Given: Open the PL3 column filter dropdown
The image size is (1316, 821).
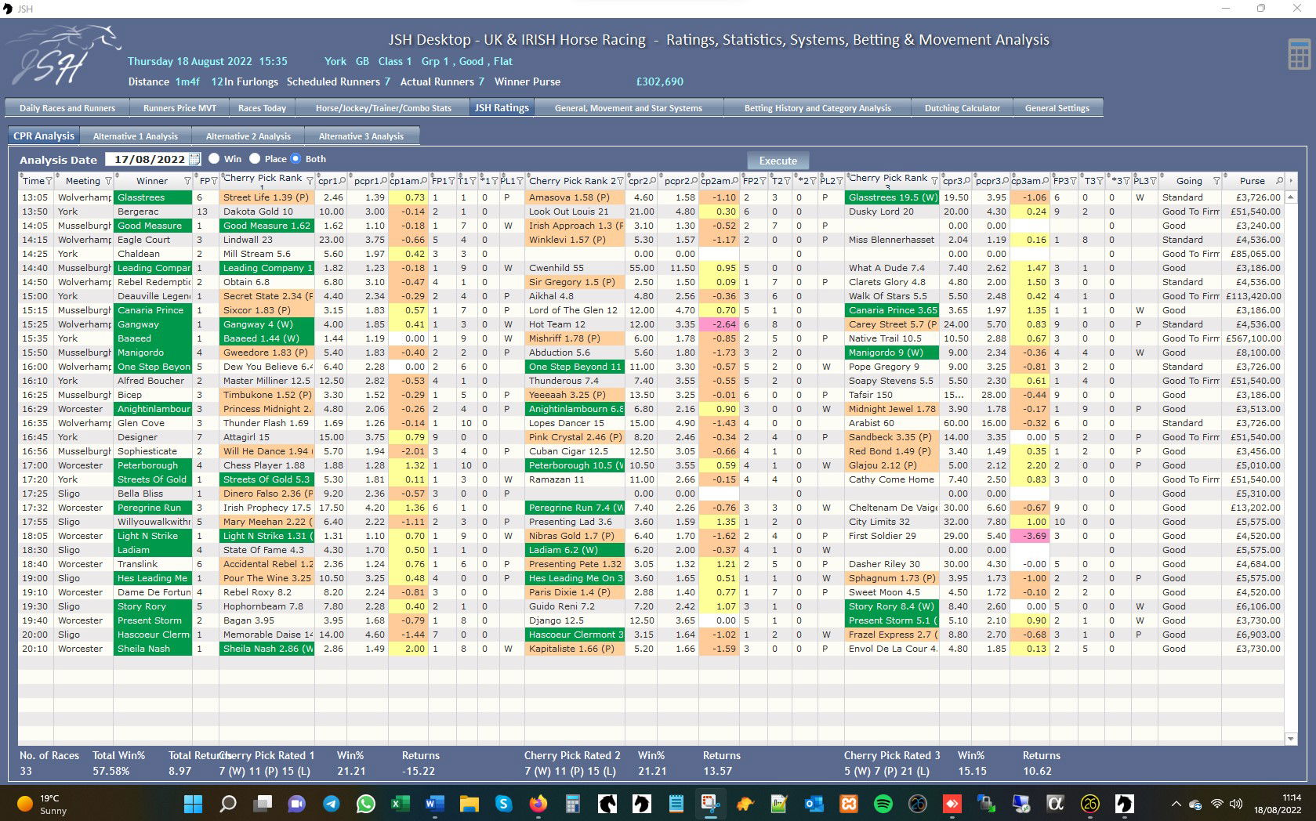Looking at the screenshot, I should click(1154, 181).
